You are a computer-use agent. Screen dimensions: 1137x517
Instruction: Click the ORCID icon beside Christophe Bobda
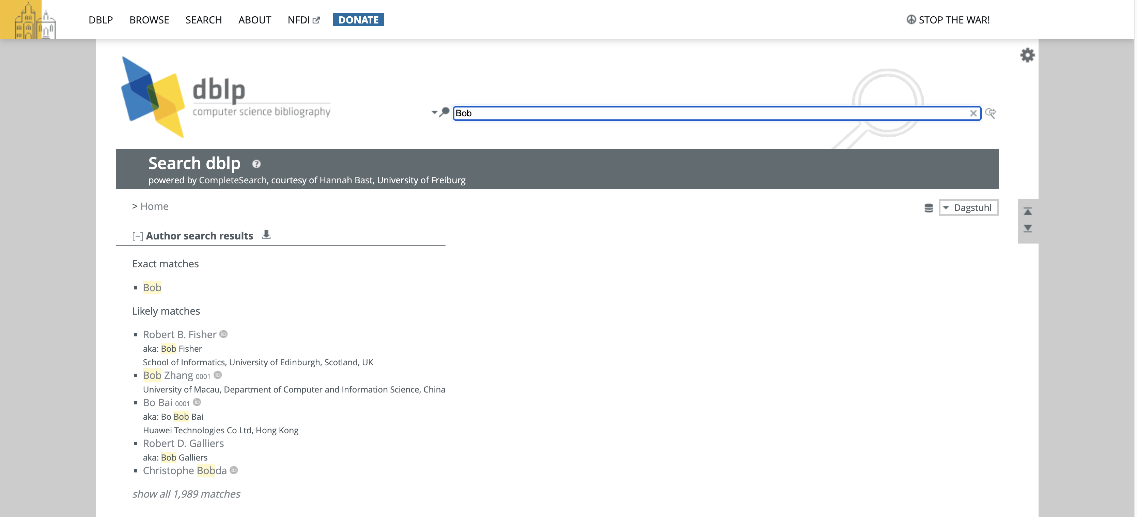(x=234, y=470)
